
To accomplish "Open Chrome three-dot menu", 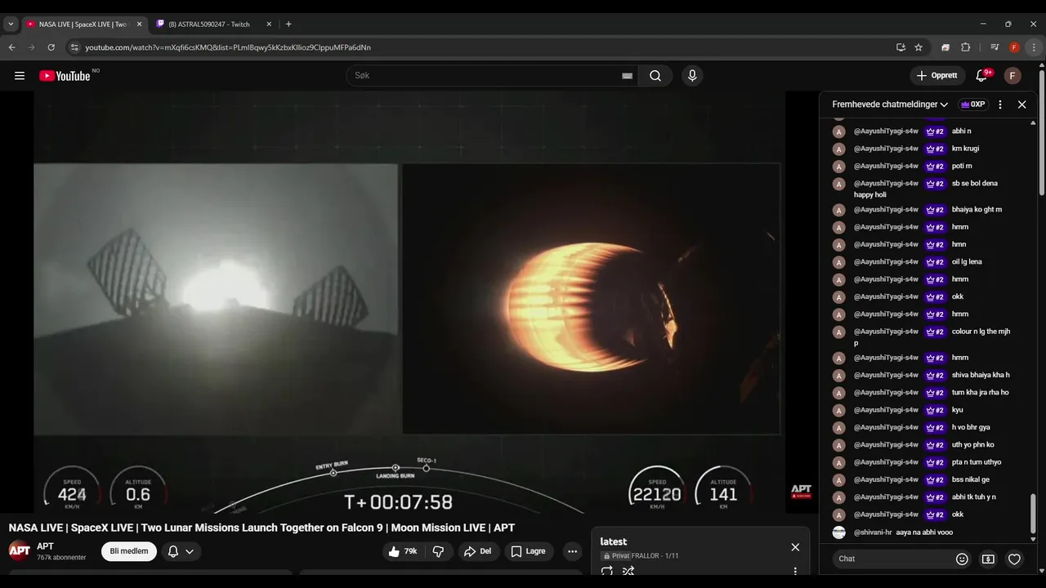I will pyautogui.click(x=1034, y=47).
